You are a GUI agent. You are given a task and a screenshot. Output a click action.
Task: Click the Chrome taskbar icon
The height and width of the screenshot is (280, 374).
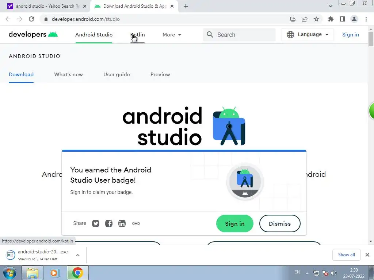pos(77,273)
